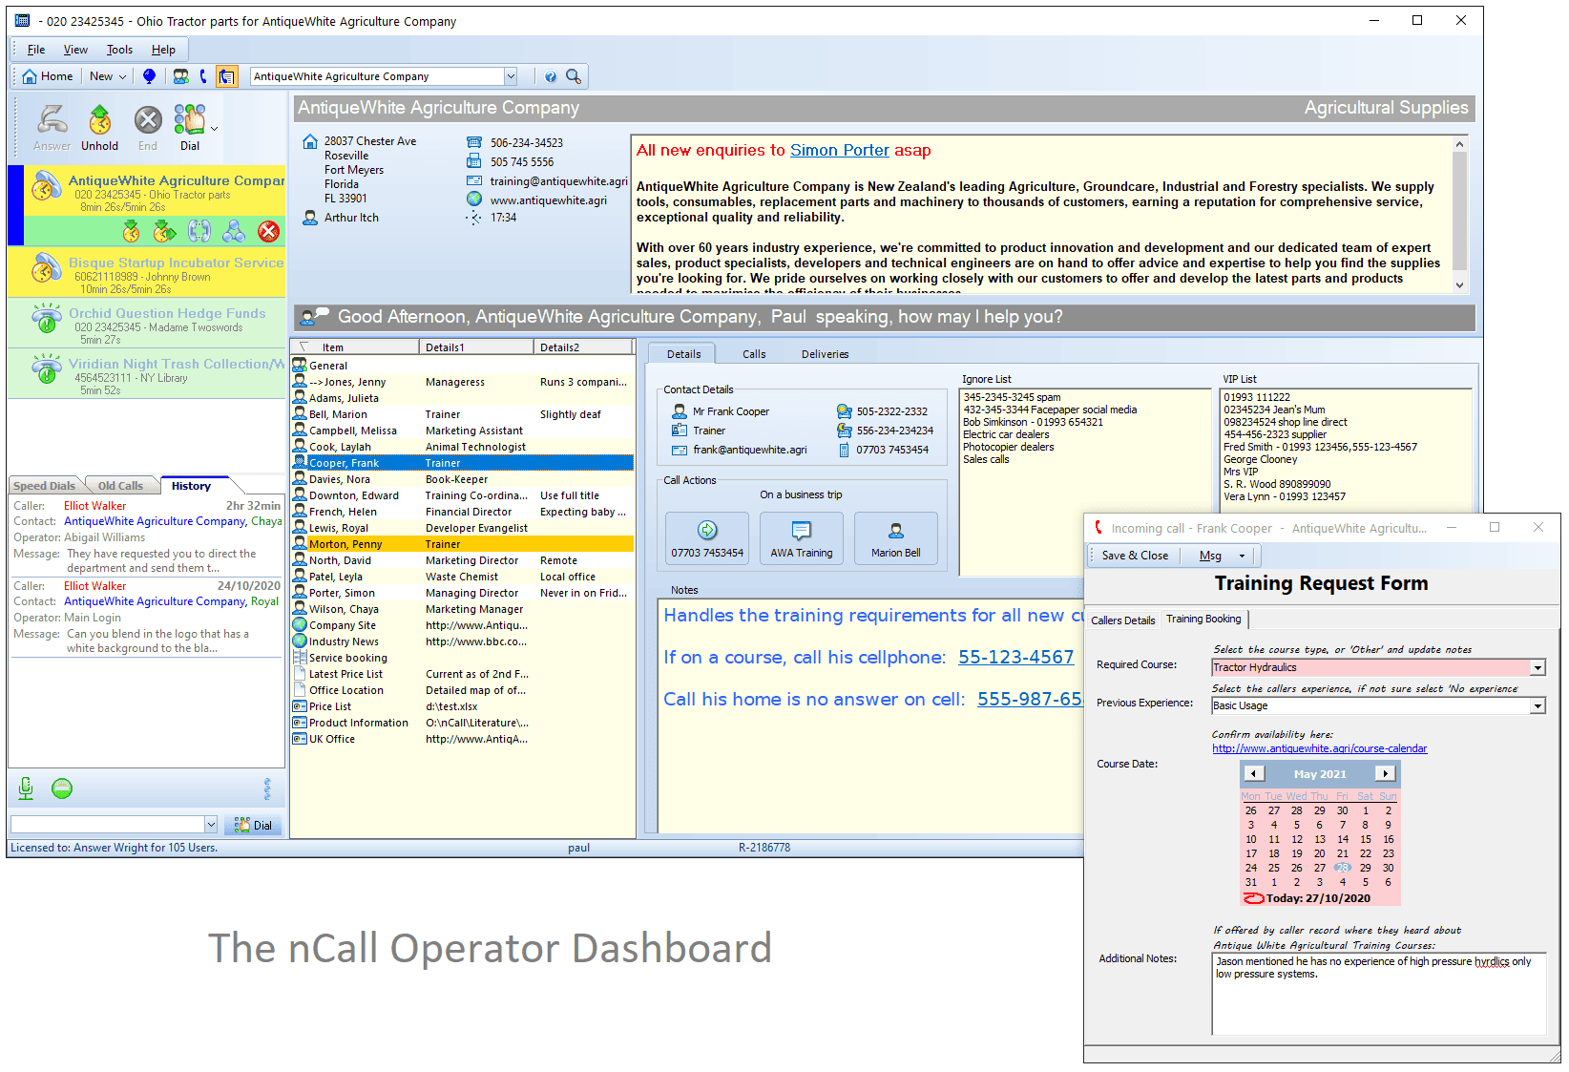Click the magnifying glass search icon
Image resolution: width=1569 pixels, height=1072 pixels.
point(574,76)
